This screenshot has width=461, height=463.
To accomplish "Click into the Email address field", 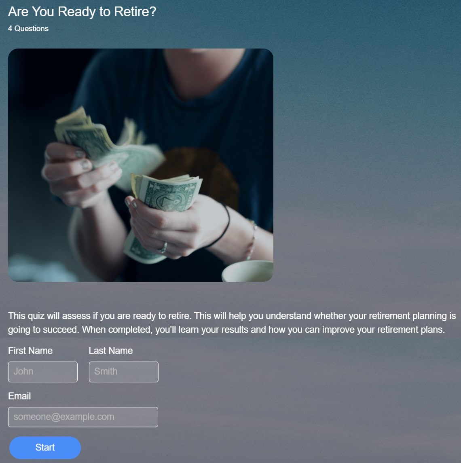I will pyautogui.click(x=83, y=417).
